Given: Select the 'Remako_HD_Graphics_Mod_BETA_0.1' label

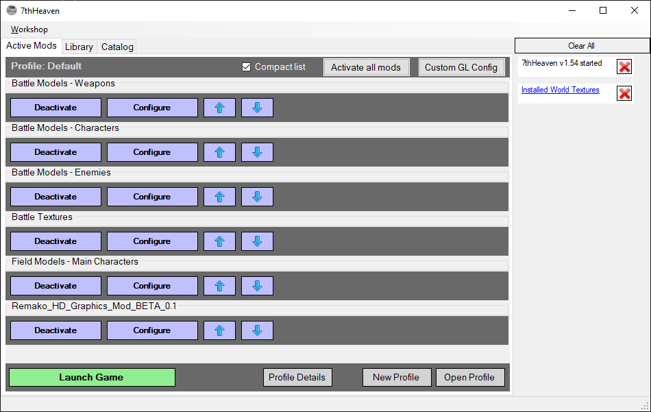Looking at the screenshot, I should pos(94,306).
